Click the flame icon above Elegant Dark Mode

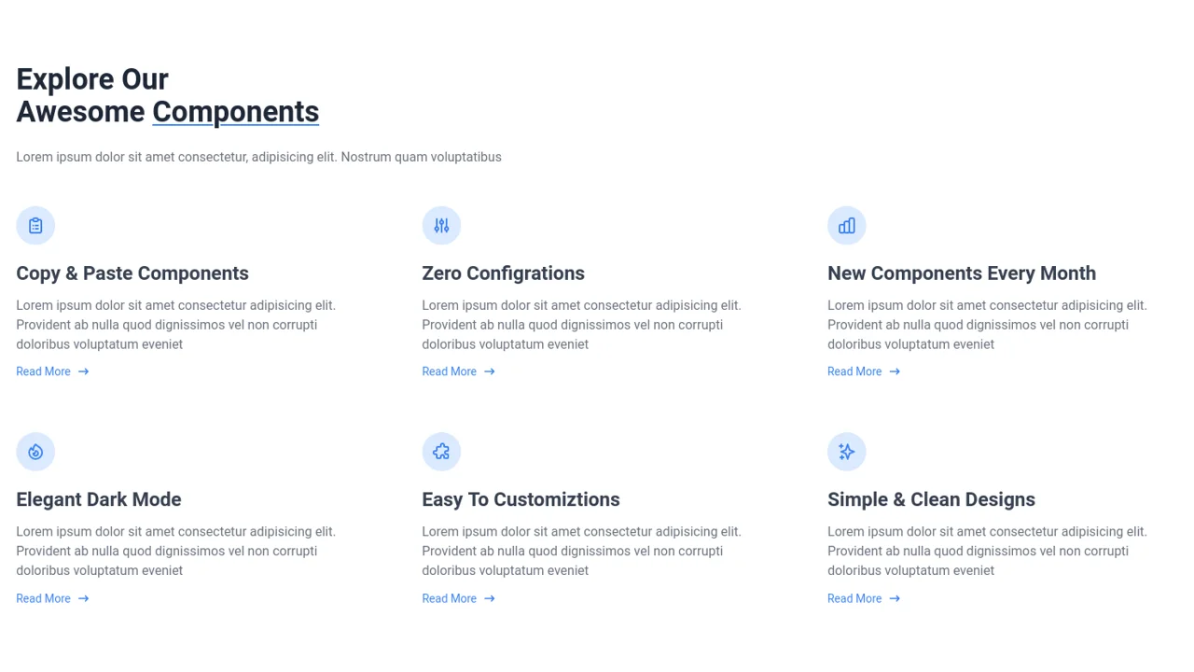pyautogui.click(x=35, y=452)
